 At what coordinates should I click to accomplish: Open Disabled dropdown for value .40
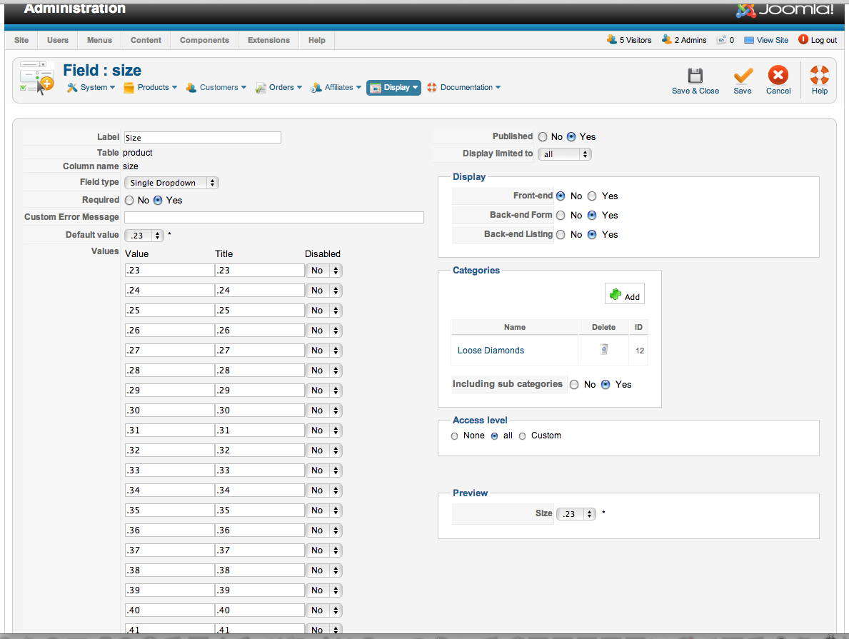(x=323, y=610)
